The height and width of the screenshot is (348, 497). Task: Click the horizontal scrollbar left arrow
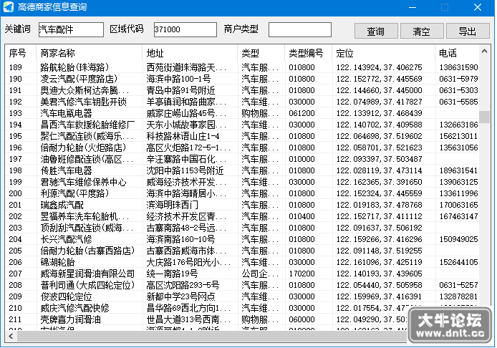pos(11,336)
